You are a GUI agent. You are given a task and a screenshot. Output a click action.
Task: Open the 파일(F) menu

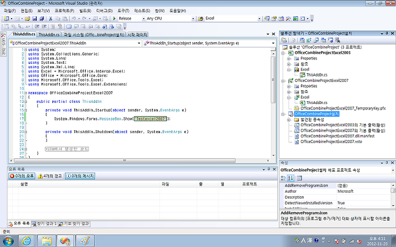(10, 11)
